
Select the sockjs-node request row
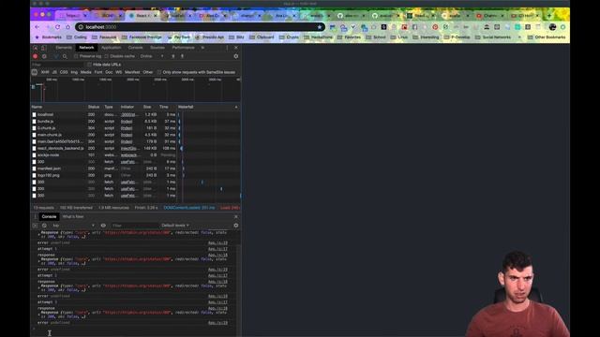click(135, 155)
